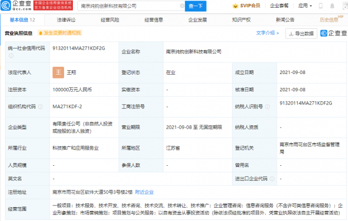
Task: Open the notification bell
Action: [x=331, y=6]
